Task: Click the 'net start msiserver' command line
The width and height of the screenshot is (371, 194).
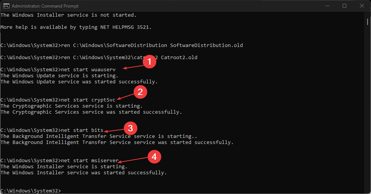Action: click(x=59, y=160)
